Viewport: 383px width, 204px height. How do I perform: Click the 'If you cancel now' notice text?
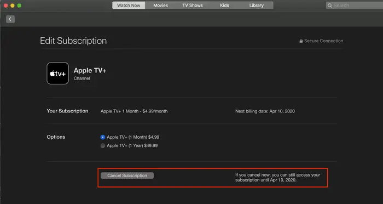pyautogui.click(x=278, y=178)
